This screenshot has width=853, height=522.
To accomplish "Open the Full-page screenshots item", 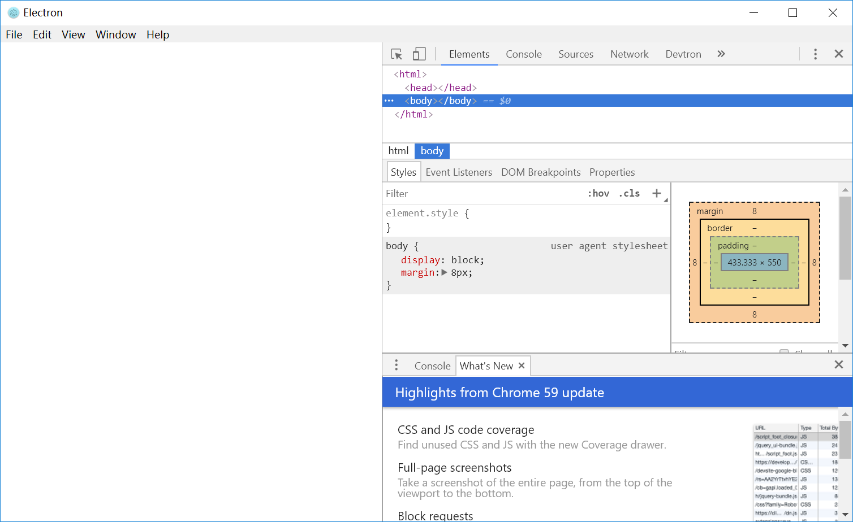I will pyautogui.click(x=455, y=468).
